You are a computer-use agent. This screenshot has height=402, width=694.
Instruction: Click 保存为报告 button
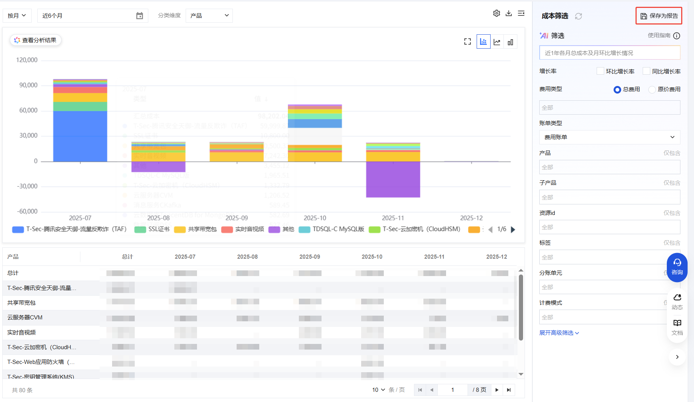click(659, 16)
